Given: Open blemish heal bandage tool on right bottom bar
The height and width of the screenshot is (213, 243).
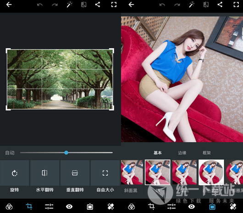Looking at the screenshot, I should point(233,207).
